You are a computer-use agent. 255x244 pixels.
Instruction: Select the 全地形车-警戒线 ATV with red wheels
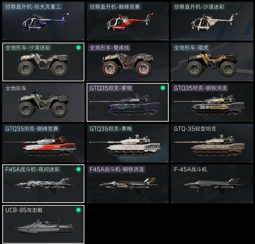(128, 62)
